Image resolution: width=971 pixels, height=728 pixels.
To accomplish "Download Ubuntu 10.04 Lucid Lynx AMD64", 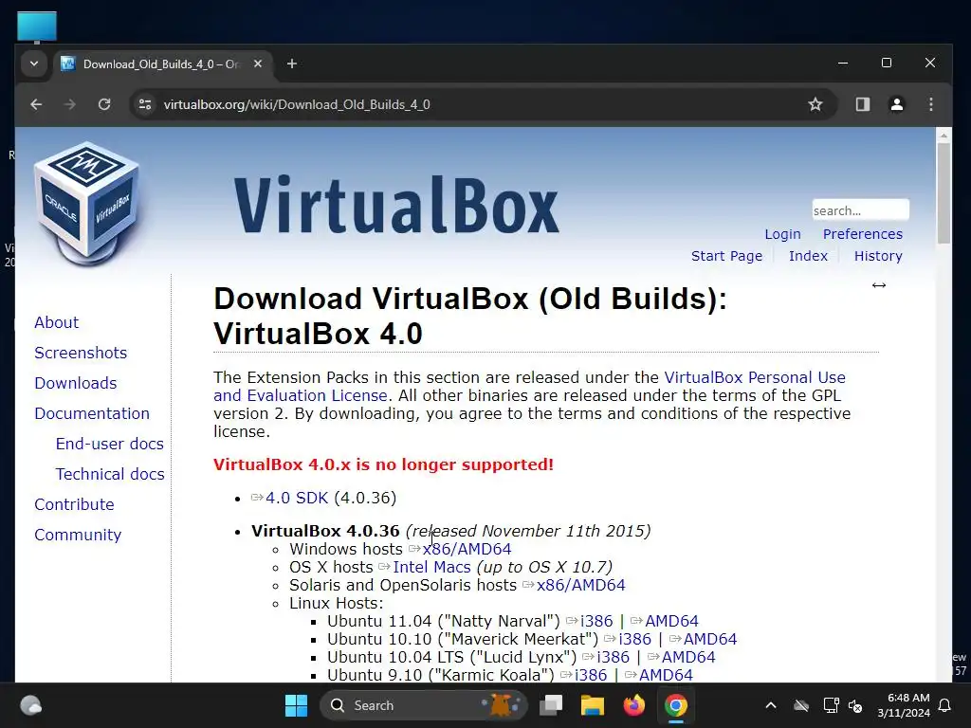I will click(688, 657).
